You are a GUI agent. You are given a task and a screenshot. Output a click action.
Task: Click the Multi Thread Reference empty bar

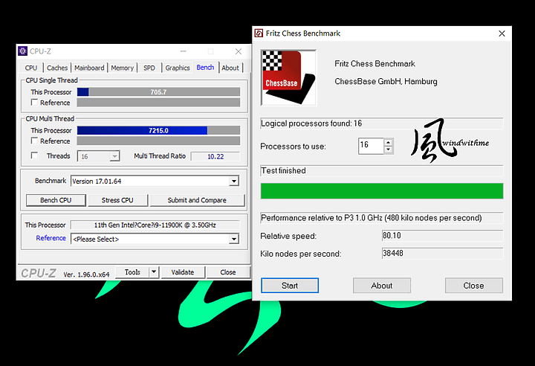159,141
